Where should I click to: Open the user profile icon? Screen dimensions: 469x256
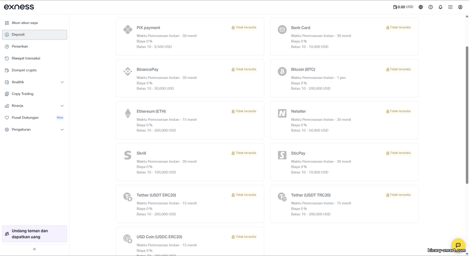pos(460,7)
